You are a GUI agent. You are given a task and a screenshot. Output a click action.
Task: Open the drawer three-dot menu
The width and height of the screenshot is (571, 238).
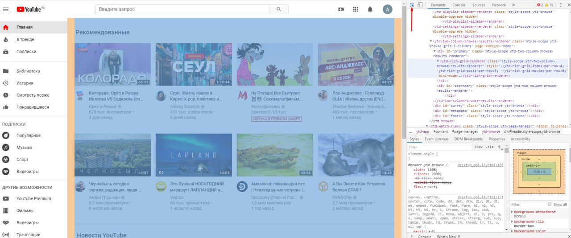[x=412, y=236]
